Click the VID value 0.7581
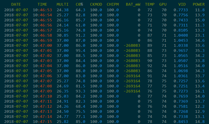The height and width of the screenshot is (124, 209). 181,106
